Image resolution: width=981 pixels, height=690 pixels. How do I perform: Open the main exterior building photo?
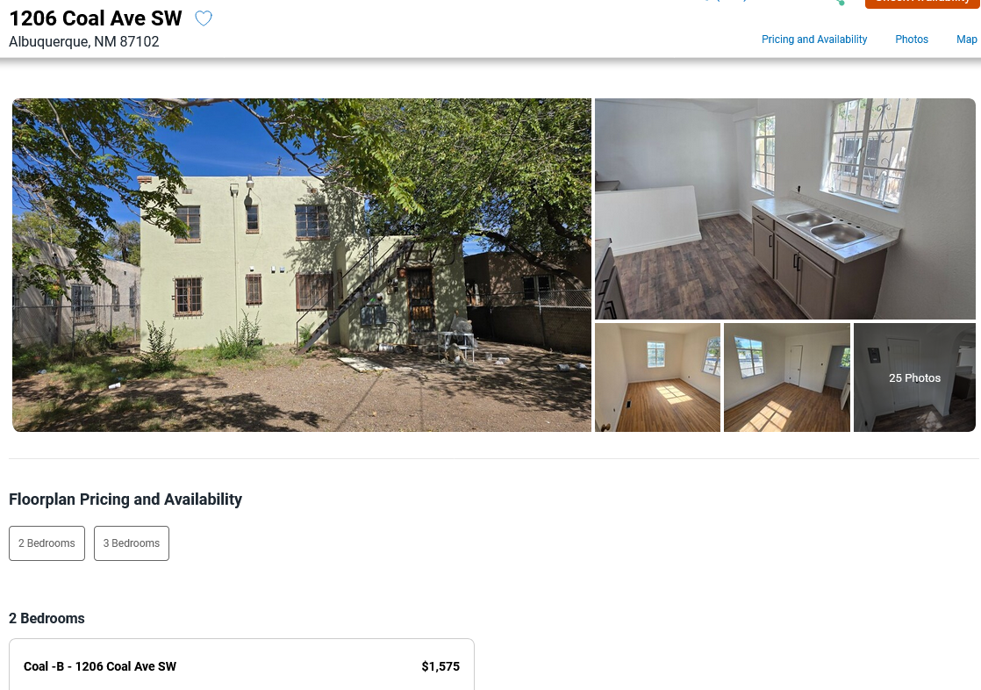pos(302,265)
